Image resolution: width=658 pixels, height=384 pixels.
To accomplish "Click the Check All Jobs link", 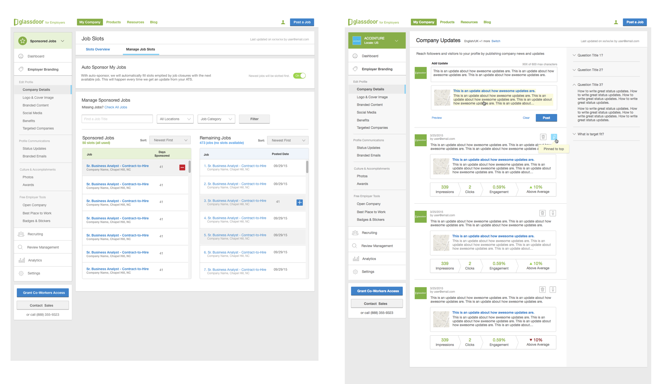I will click(x=116, y=107).
